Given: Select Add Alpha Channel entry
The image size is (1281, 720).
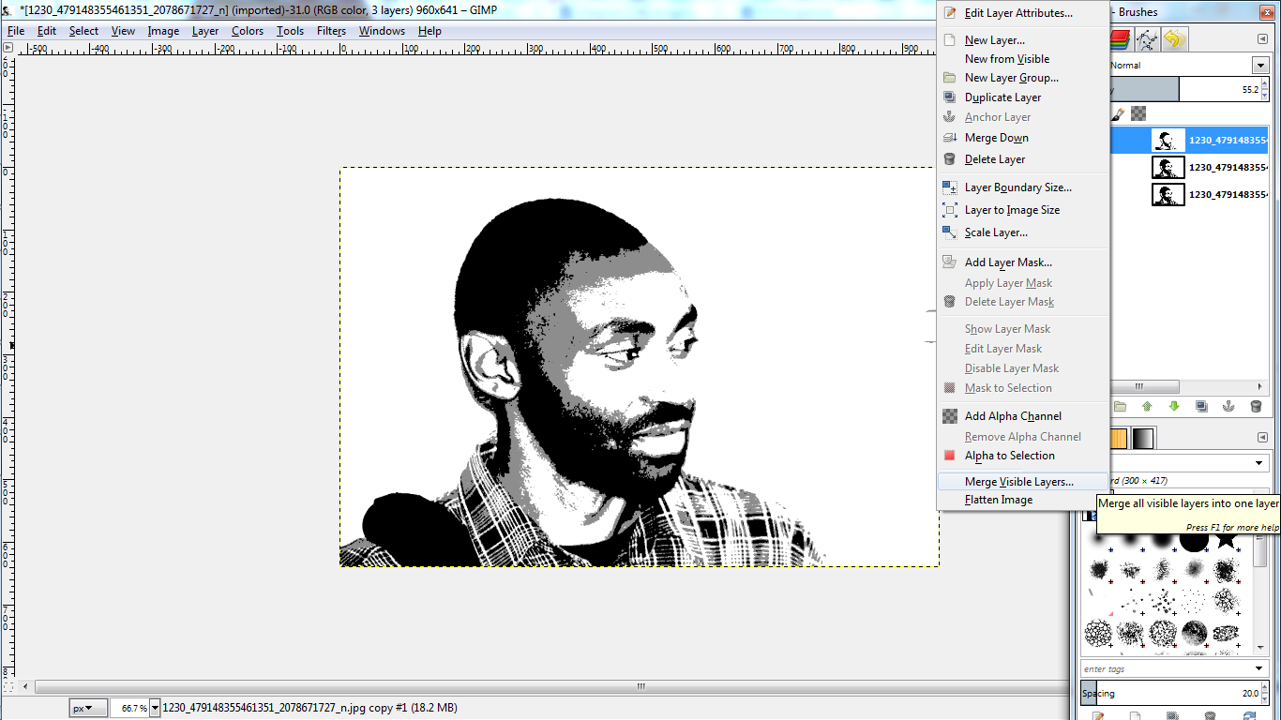Looking at the screenshot, I should pos(1013,416).
